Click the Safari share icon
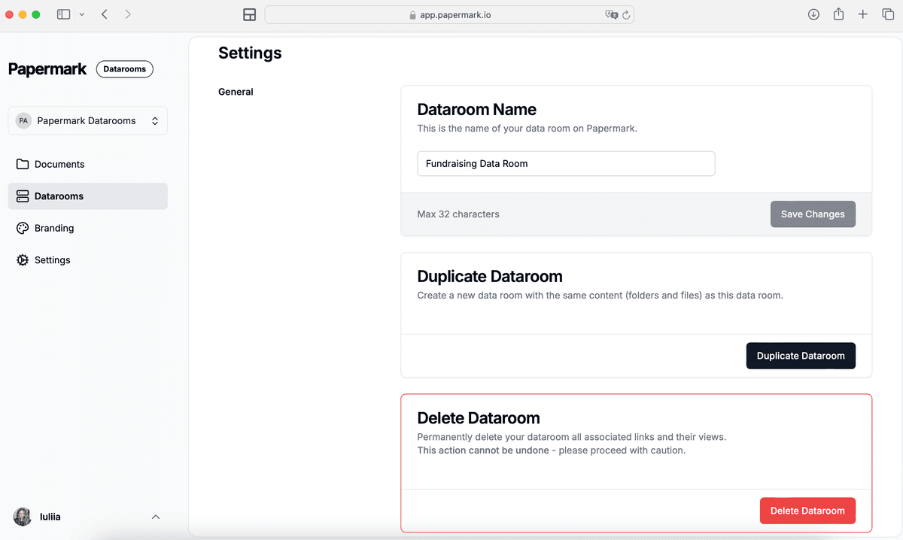 pos(838,14)
